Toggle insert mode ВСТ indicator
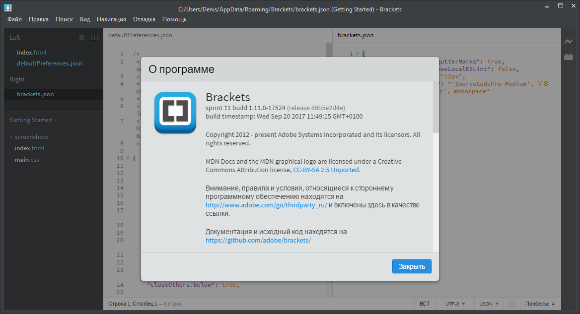 tap(425, 304)
